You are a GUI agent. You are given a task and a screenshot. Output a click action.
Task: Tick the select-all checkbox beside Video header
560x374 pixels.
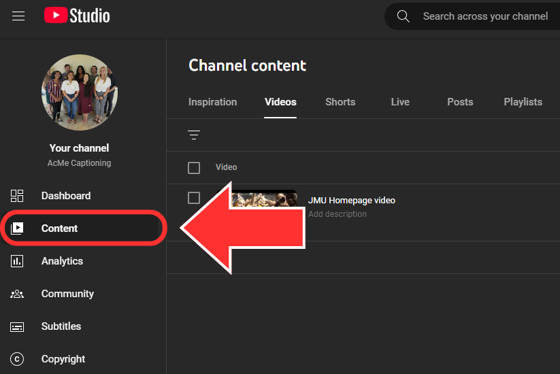[194, 167]
